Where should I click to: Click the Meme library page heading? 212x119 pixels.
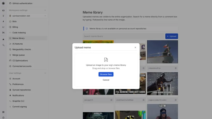click(x=92, y=12)
